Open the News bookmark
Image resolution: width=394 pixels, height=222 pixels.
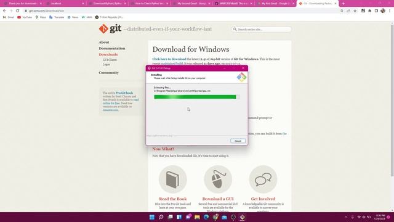73,17
